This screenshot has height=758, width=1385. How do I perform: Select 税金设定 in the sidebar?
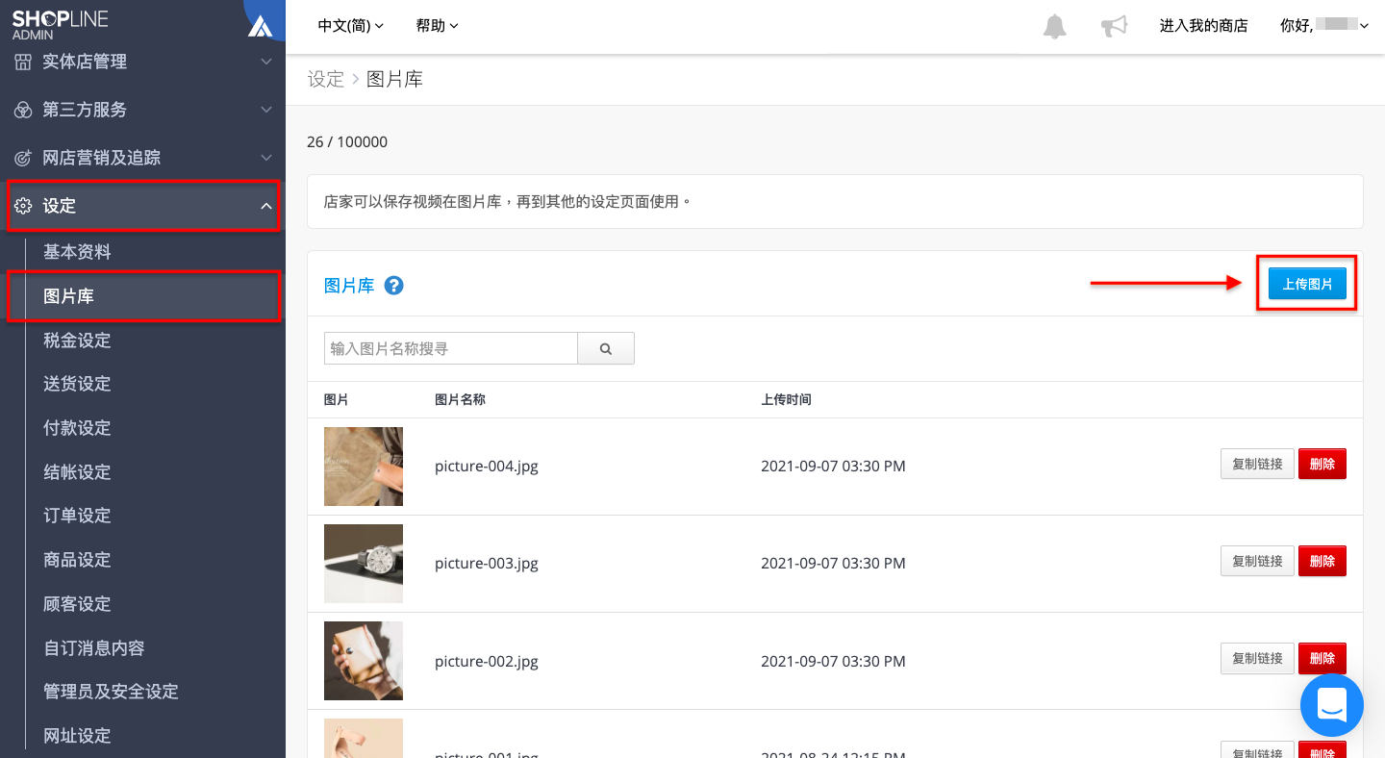tap(77, 341)
